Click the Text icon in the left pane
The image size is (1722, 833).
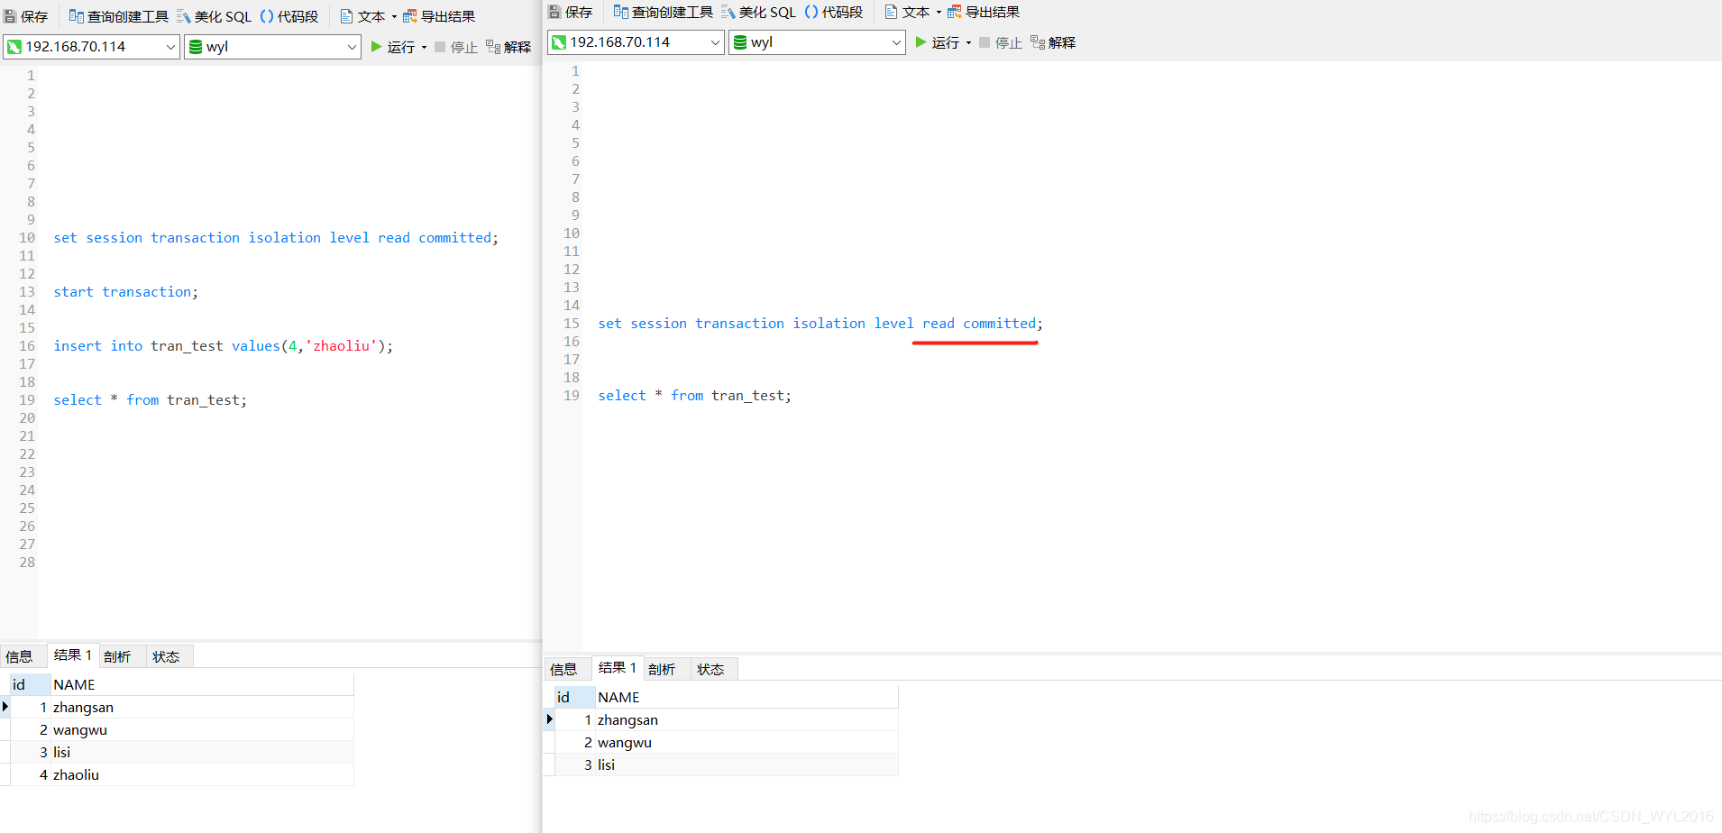tap(362, 16)
